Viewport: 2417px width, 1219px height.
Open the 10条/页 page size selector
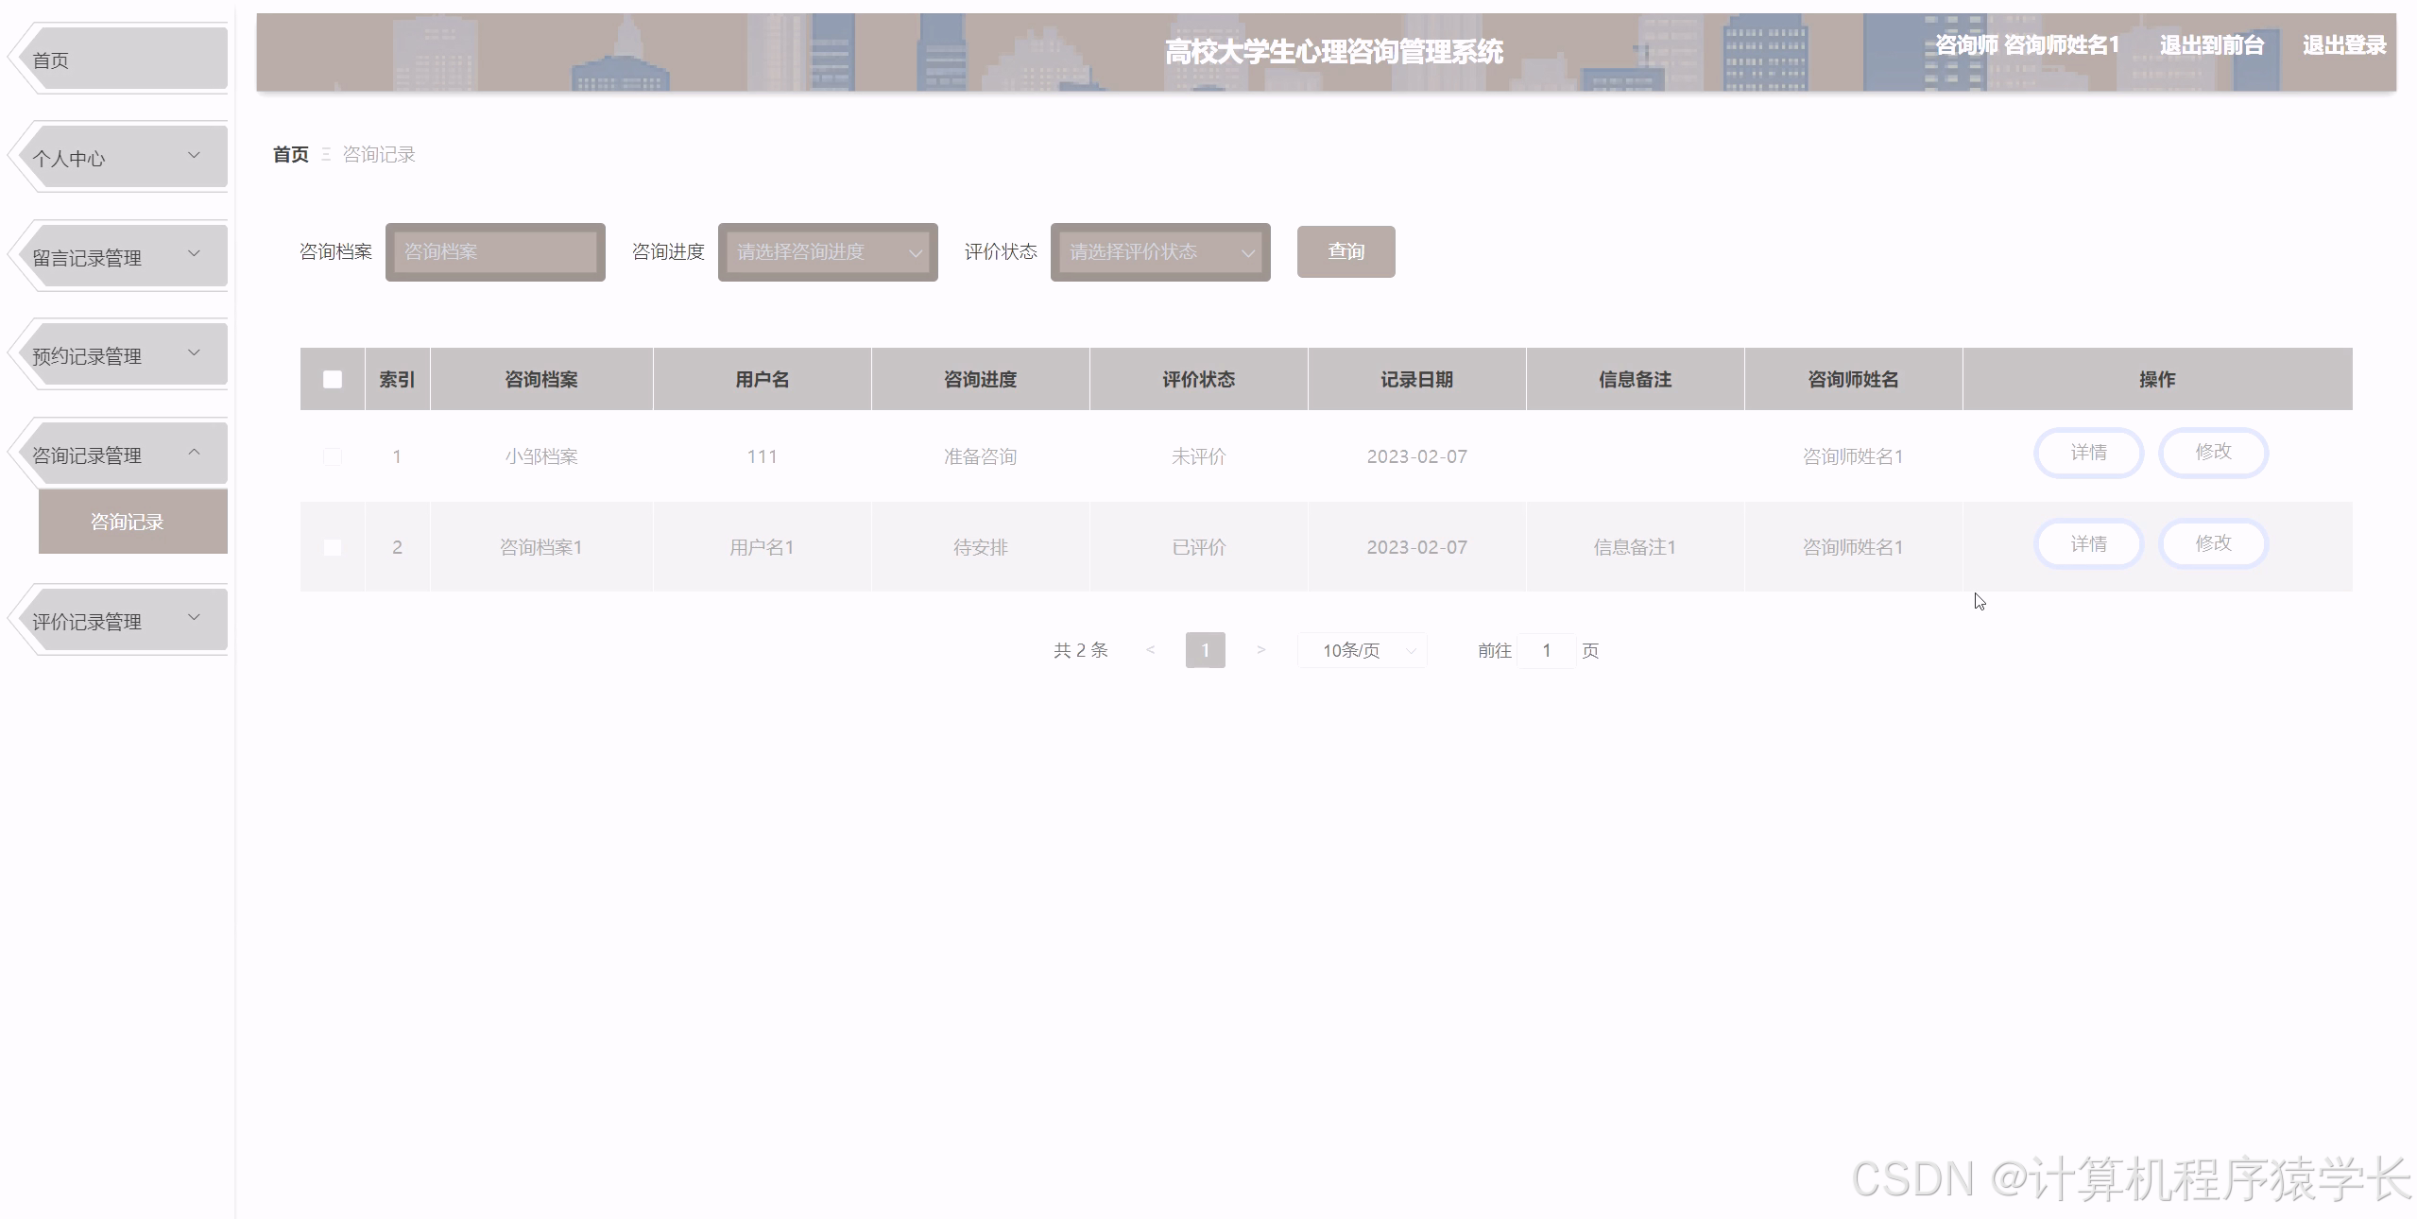1361,650
